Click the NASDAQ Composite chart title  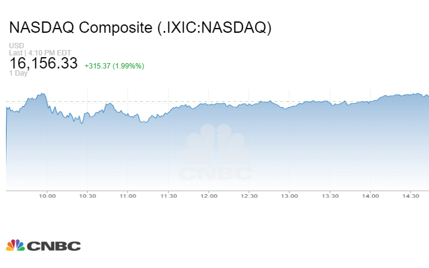(x=140, y=27)
